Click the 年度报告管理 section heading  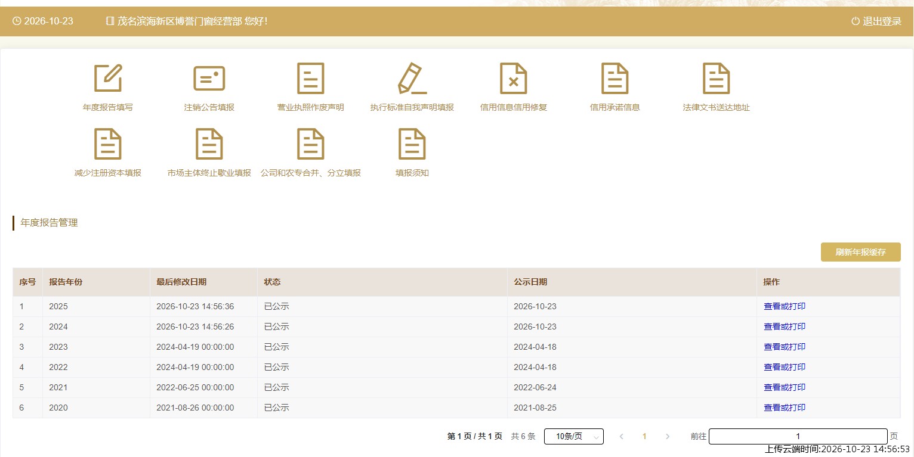[x=49, y=223]
